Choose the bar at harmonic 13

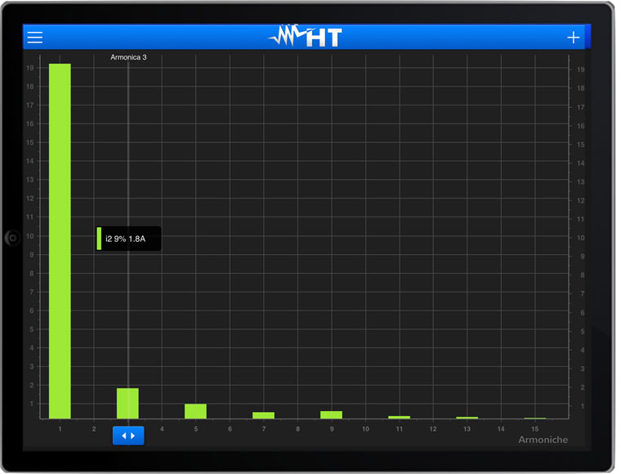[x=467, y=418]
